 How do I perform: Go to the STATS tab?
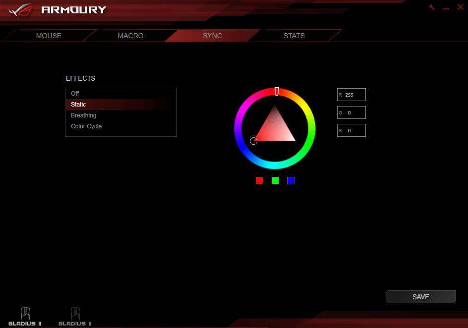[x=294, y=36]
